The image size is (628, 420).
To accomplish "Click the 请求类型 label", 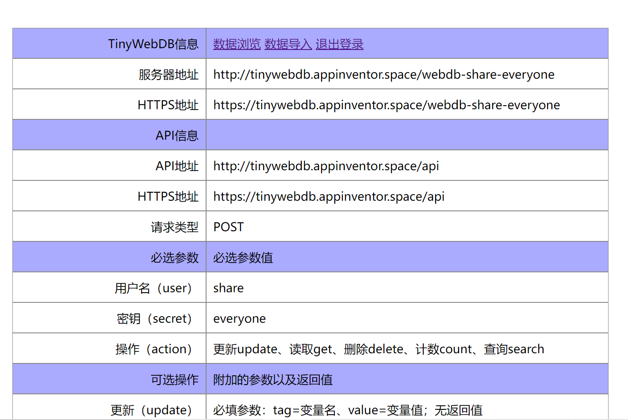I will [175, 227].
